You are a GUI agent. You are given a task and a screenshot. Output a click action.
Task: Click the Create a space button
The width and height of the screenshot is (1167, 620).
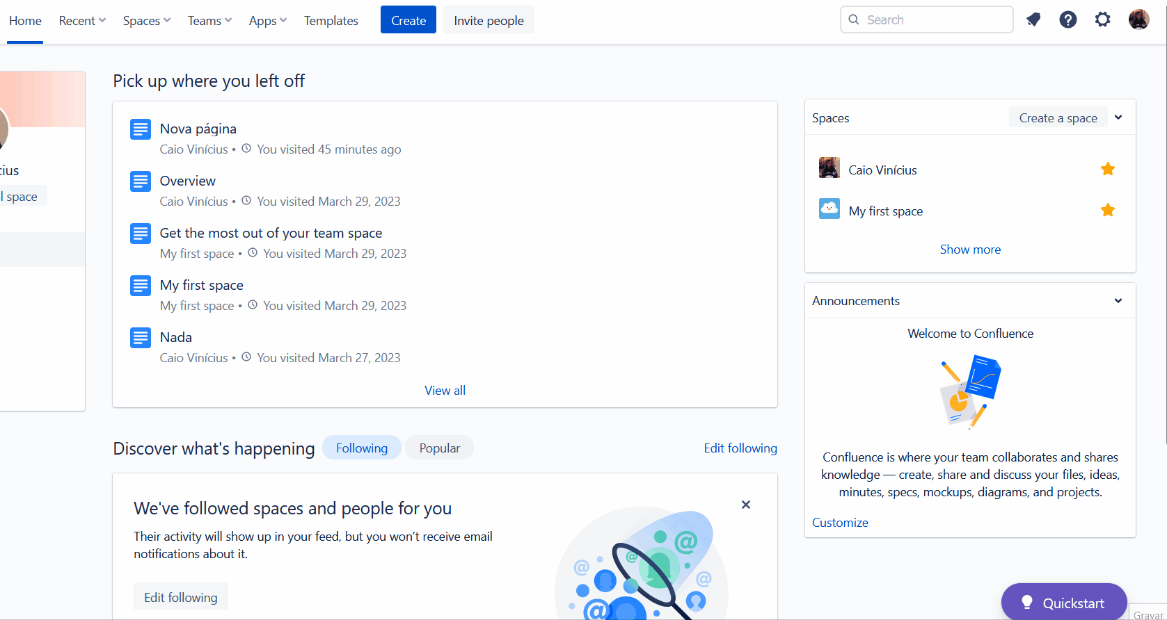(1058, 117)
